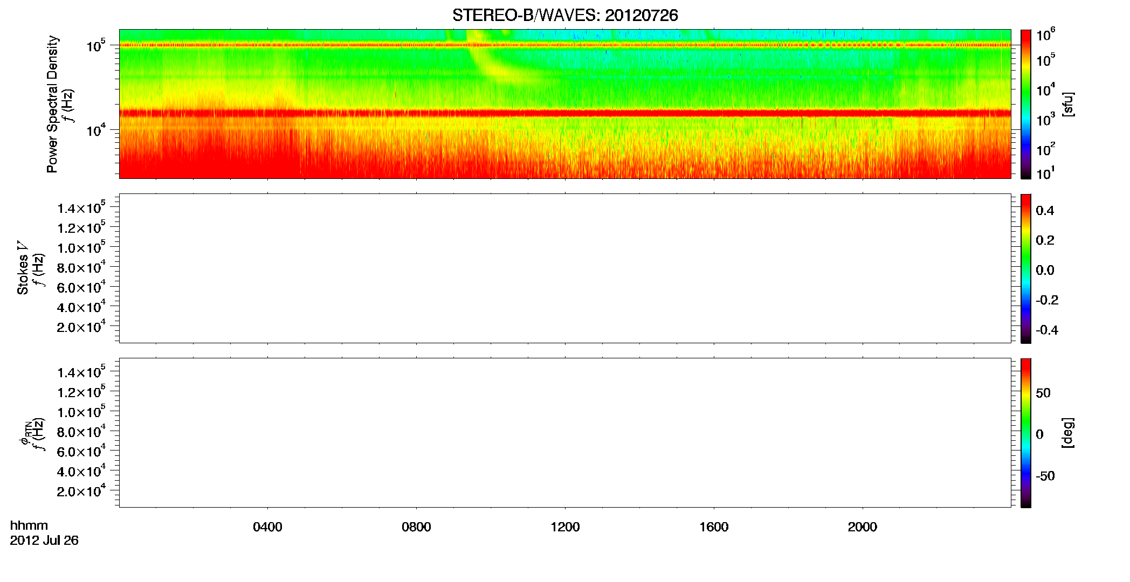The width and height of the screenshot is (1130, 582).
Task: Click the thin dotted orange line at 10^5 Hz
Action: (x=565, y=45)
